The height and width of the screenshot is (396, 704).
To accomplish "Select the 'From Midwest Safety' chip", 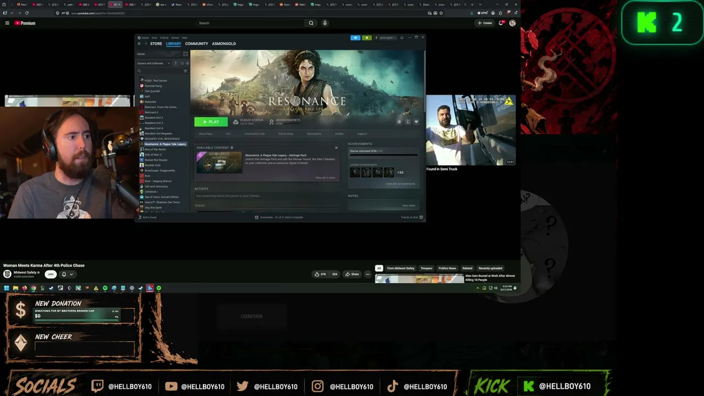I will coord(400,268).
